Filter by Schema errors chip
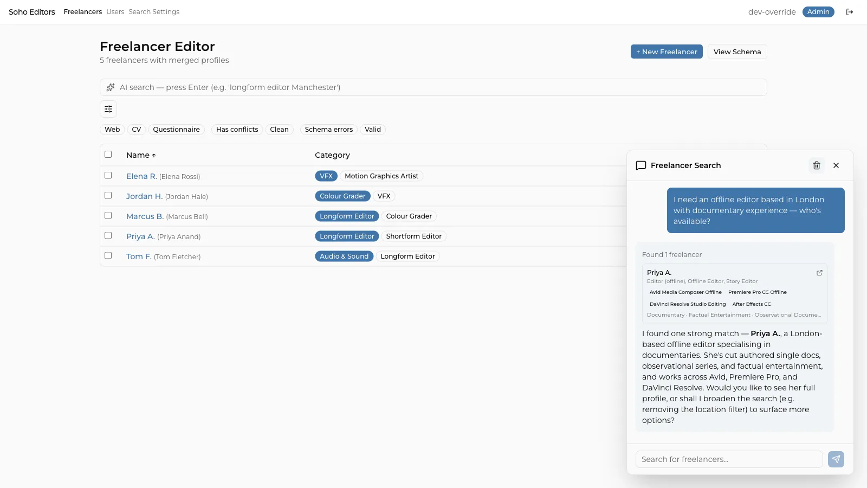Screen dimensions: 867x488 pyautogui.click(x=328, y=130)
